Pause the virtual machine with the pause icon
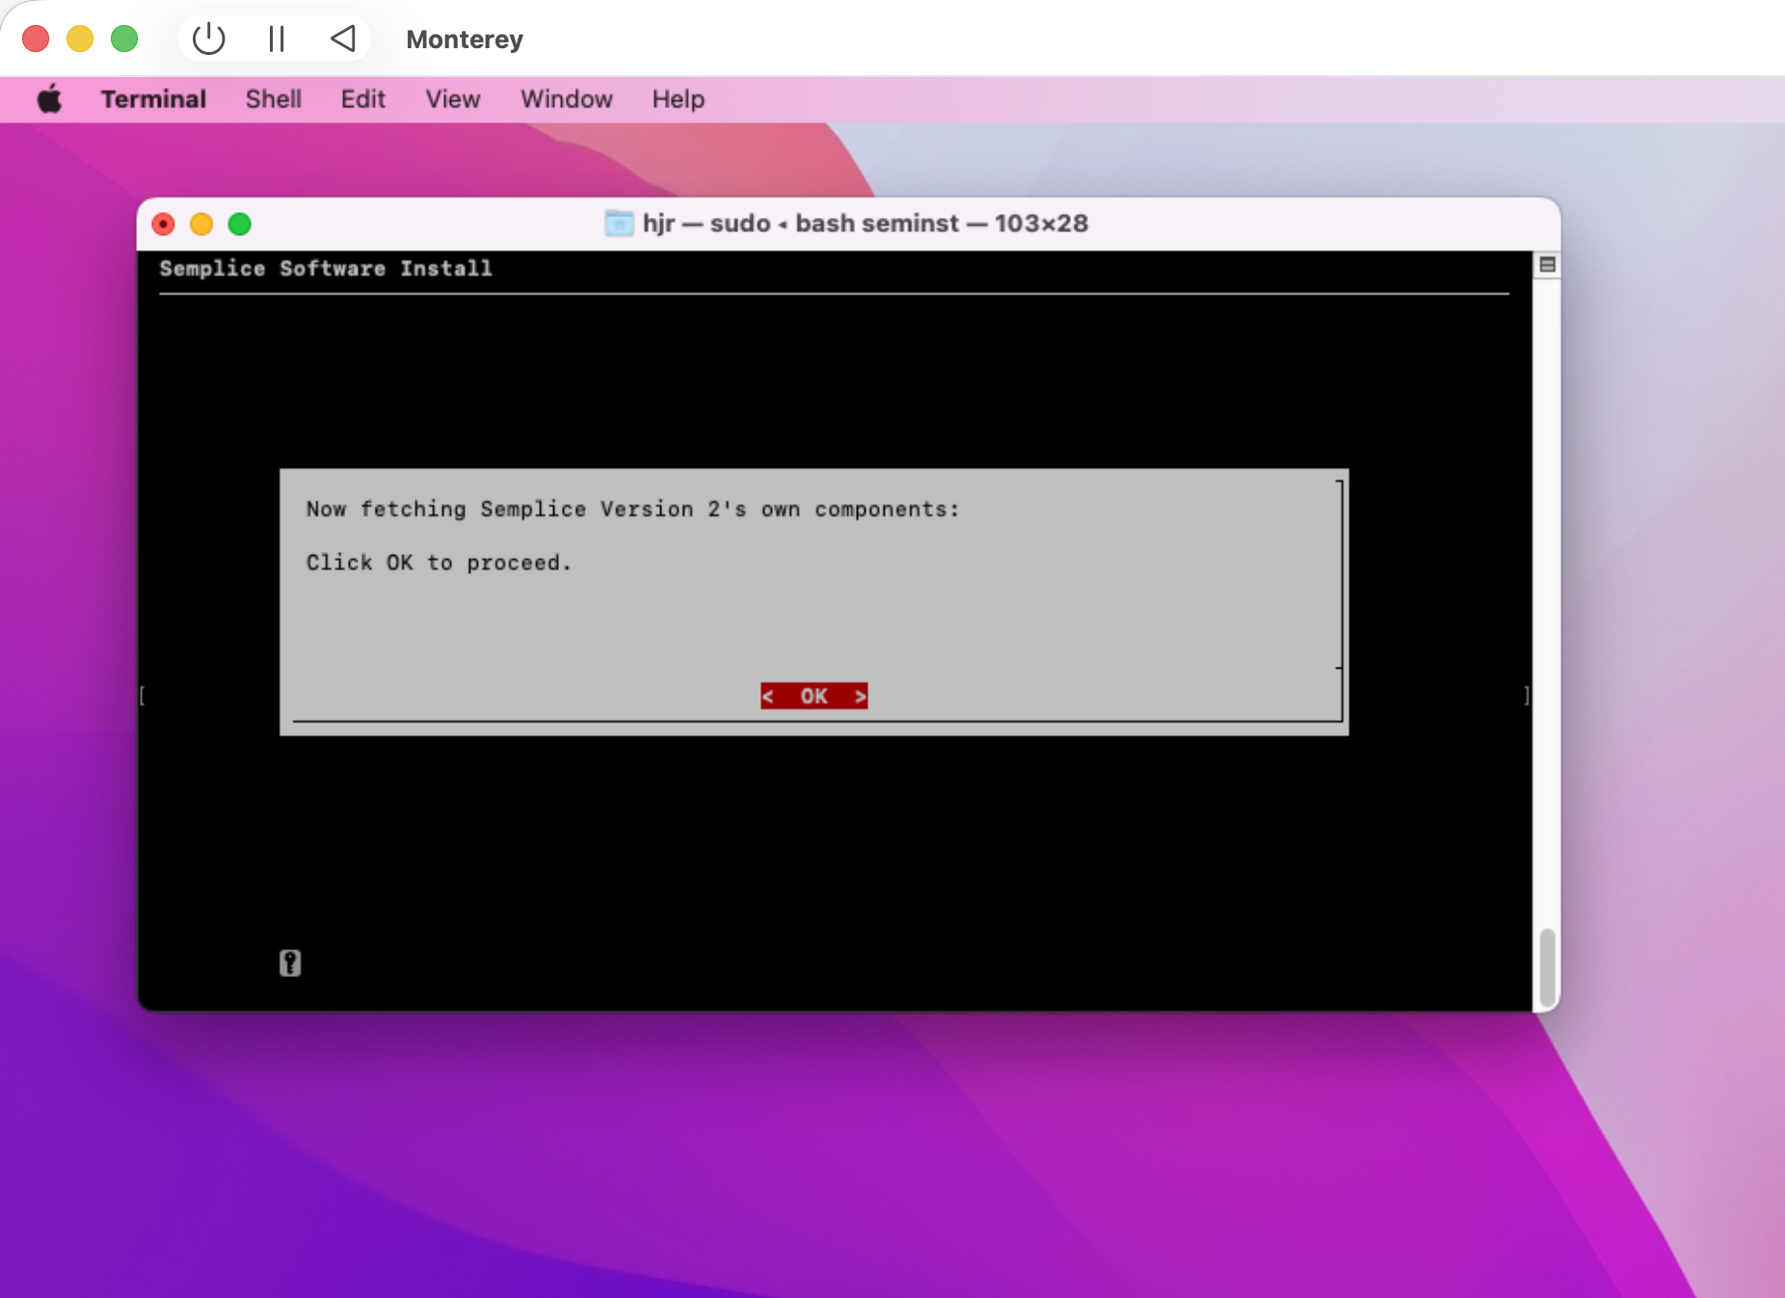 276,39
